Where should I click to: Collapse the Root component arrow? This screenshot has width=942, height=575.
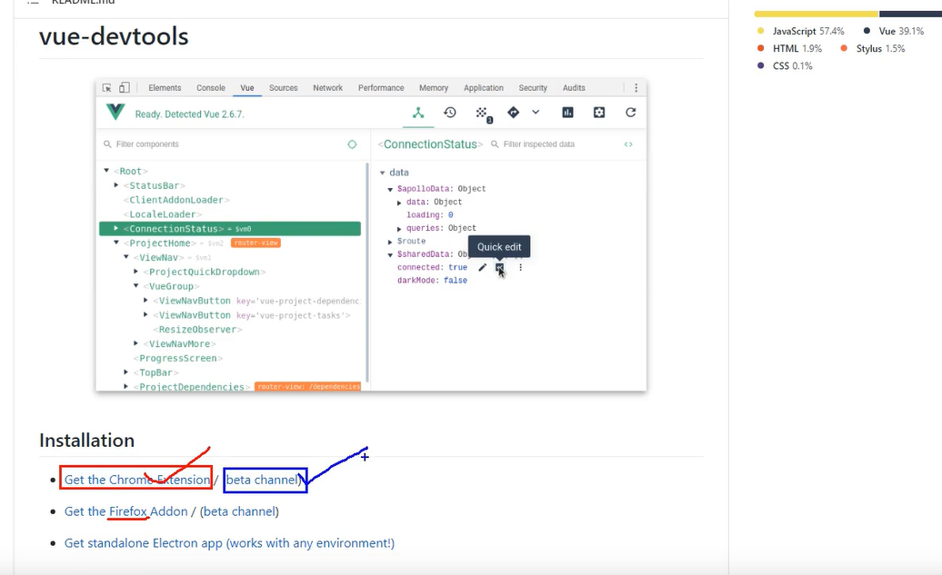[106, 171]
